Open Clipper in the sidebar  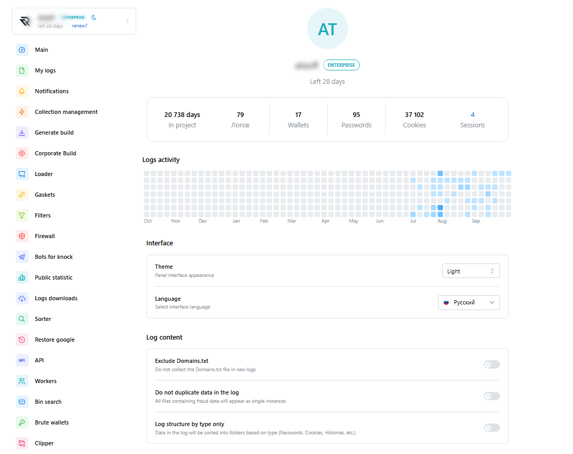pyautogui.click(x=44, y=444)
